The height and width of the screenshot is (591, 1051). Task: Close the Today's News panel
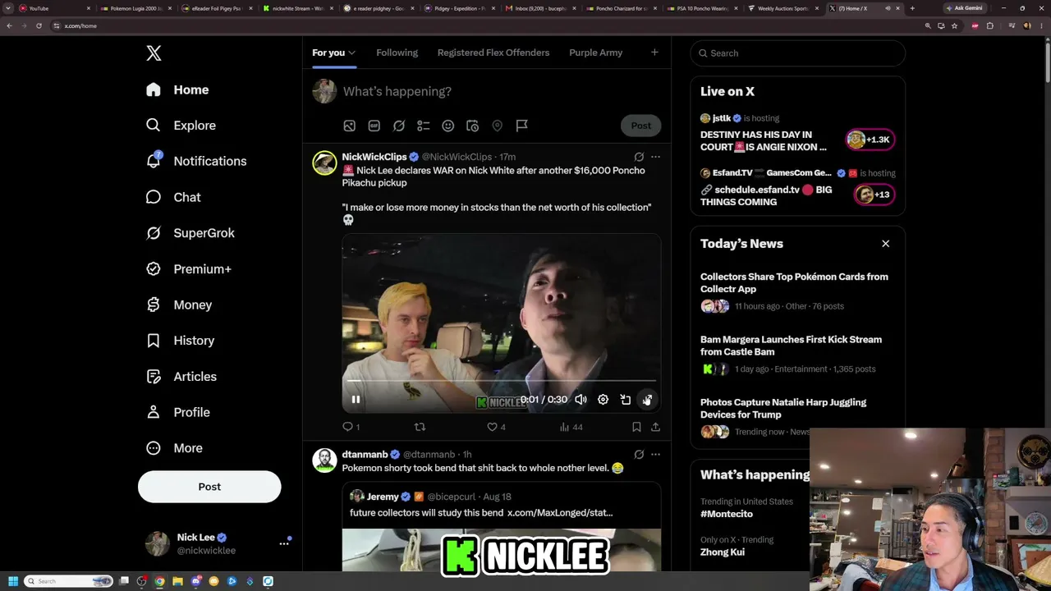click(885, 244)
